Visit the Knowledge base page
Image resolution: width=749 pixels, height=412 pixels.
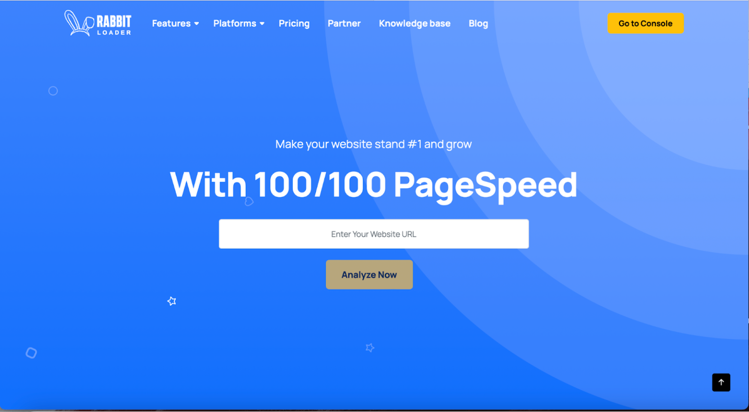[x=414, y=23]
